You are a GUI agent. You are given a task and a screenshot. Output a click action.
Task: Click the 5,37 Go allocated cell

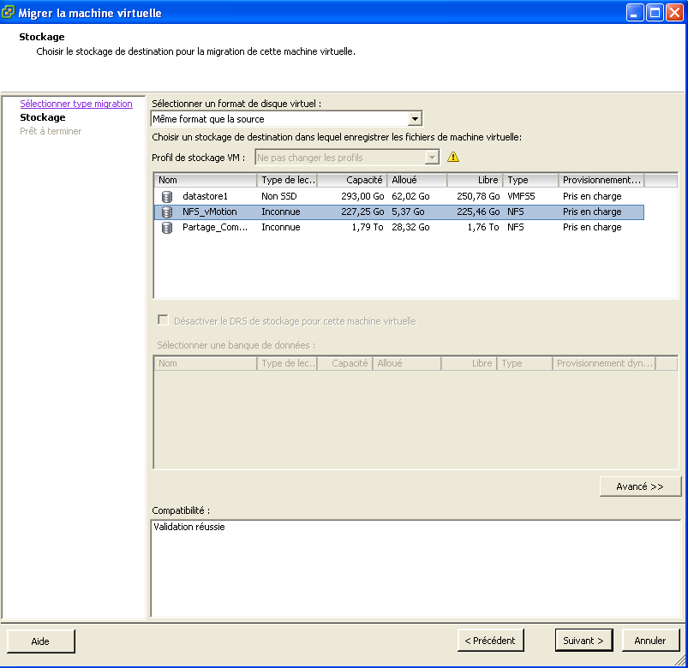(x=408, y=212)
